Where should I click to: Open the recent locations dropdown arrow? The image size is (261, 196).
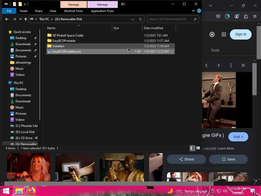[20, 19]
